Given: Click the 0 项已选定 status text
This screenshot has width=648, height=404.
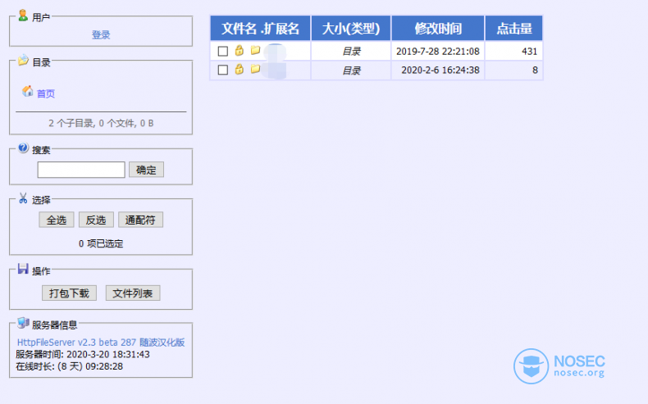Looking at the screenshot, I should click(x=101, y=243).
